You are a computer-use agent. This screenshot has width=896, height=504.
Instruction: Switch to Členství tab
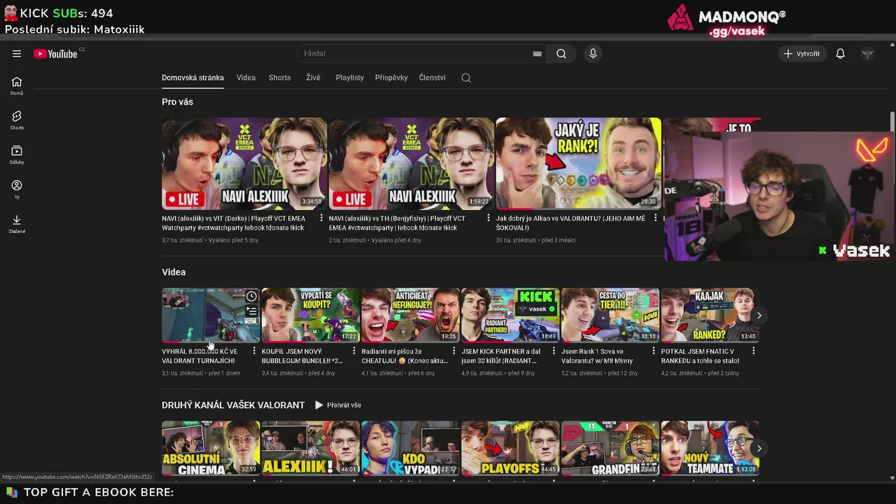click(432, 78)
